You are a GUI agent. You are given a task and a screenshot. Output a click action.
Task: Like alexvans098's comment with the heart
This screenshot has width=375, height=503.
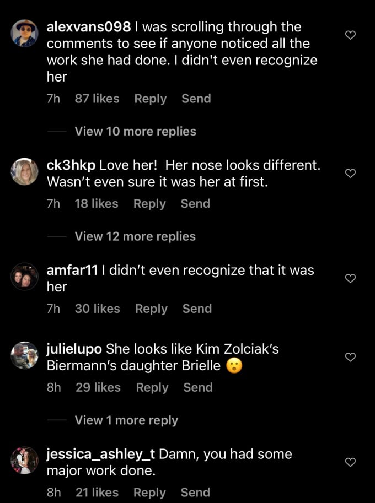tap(350, 35)
